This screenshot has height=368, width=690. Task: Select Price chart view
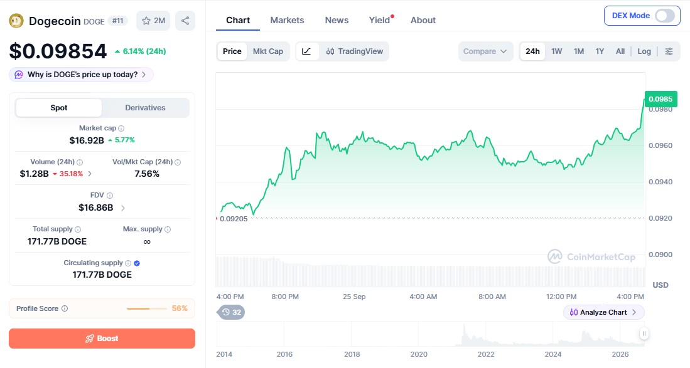click(x=232, y=51)
